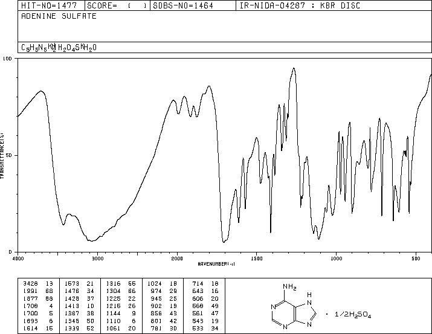Screen dimensions: 432x334
Task: Click peak table entry 1024
Action: click(155, 284)
